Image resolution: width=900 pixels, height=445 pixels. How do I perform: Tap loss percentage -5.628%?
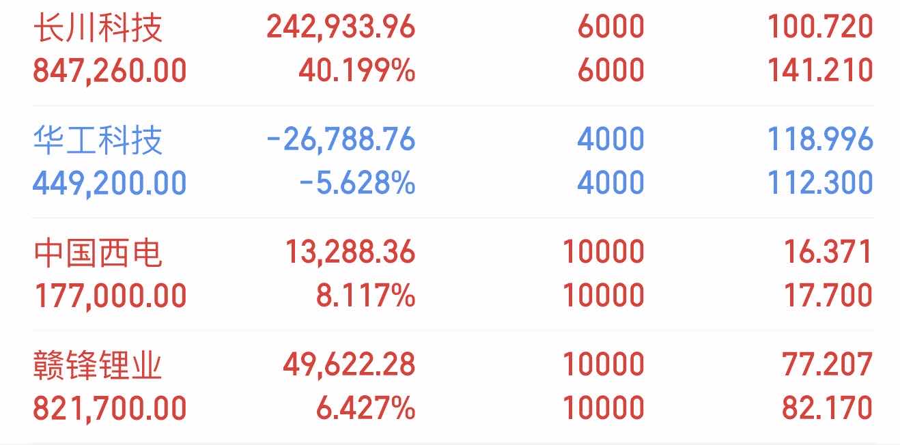[x=357, y=183]
